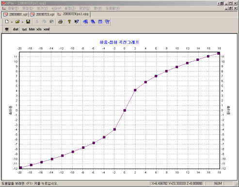This screenshot has height=187, width=239.
Task: Switch to the 20030801.xpl tab
Action: [16, 14]
